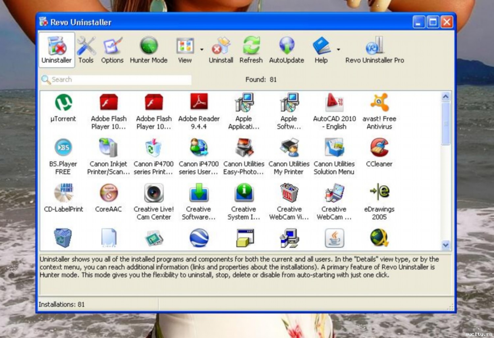
Task: Activate Hunter Mode
Action: click(x=149, y=50)
